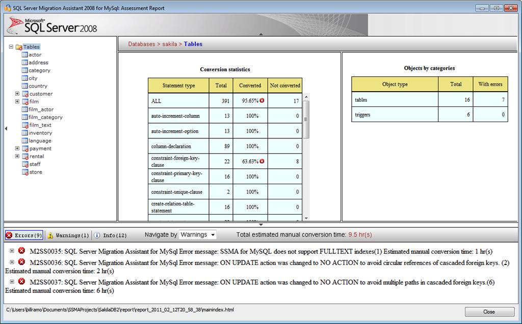Click the category table icon

(x=24, y=70)
